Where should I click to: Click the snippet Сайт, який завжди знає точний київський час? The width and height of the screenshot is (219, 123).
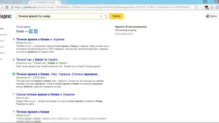pyautogui.click(x=59, y=66)
